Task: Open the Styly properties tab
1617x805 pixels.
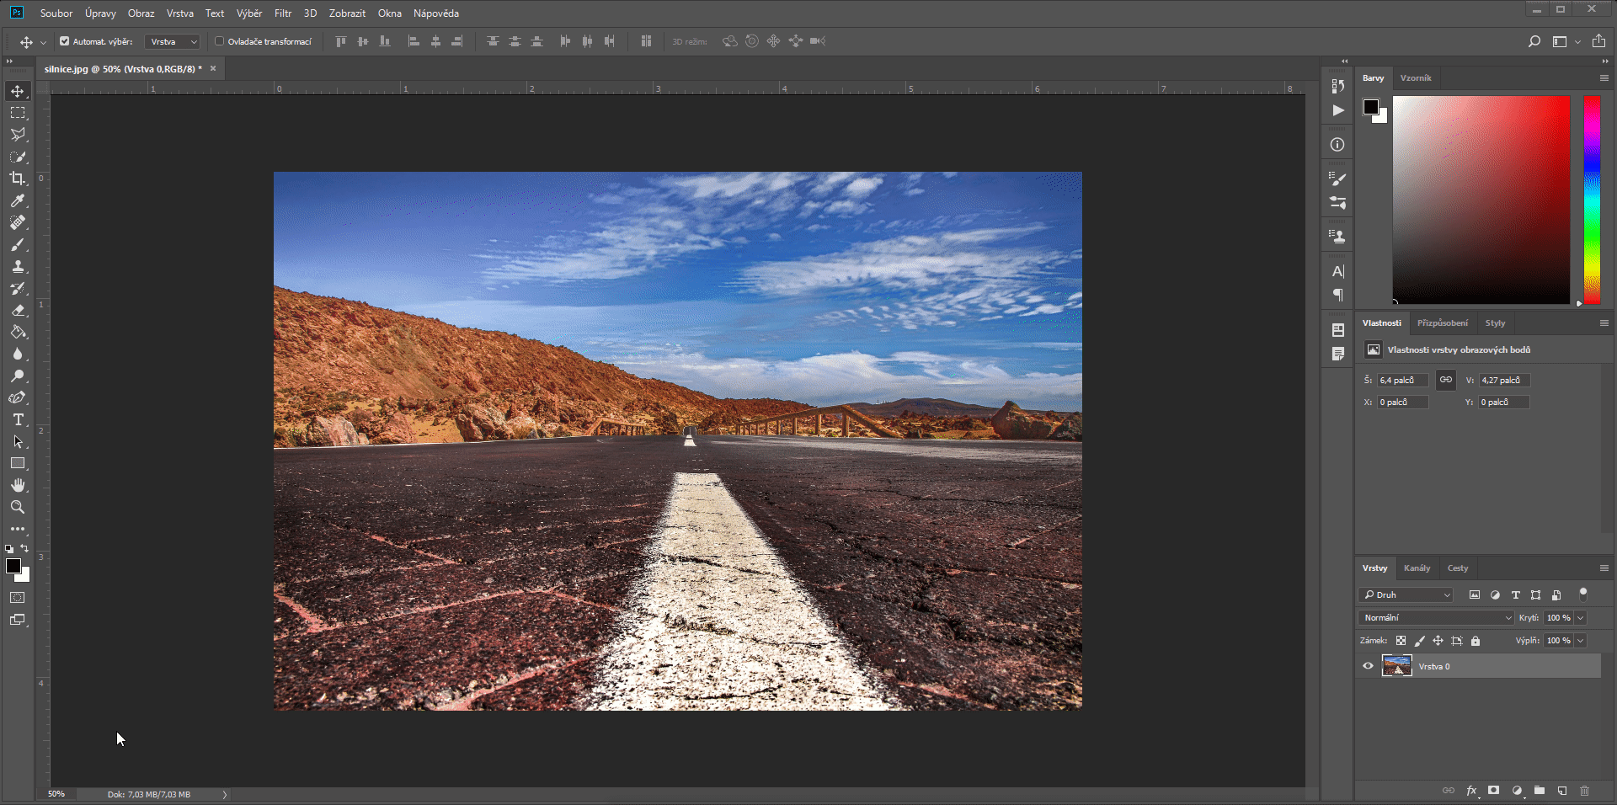Action: 1495,323
